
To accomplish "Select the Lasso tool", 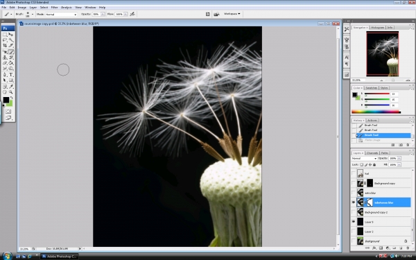I will [5, 40].
